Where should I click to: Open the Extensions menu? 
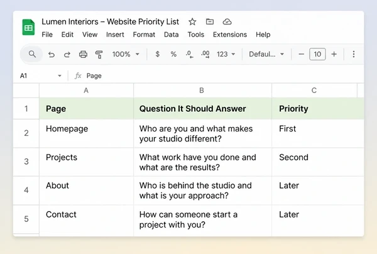click(x=230, y=35)
